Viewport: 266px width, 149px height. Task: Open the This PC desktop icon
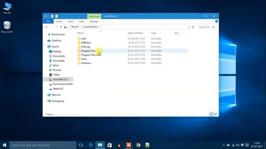pos(7,8)
